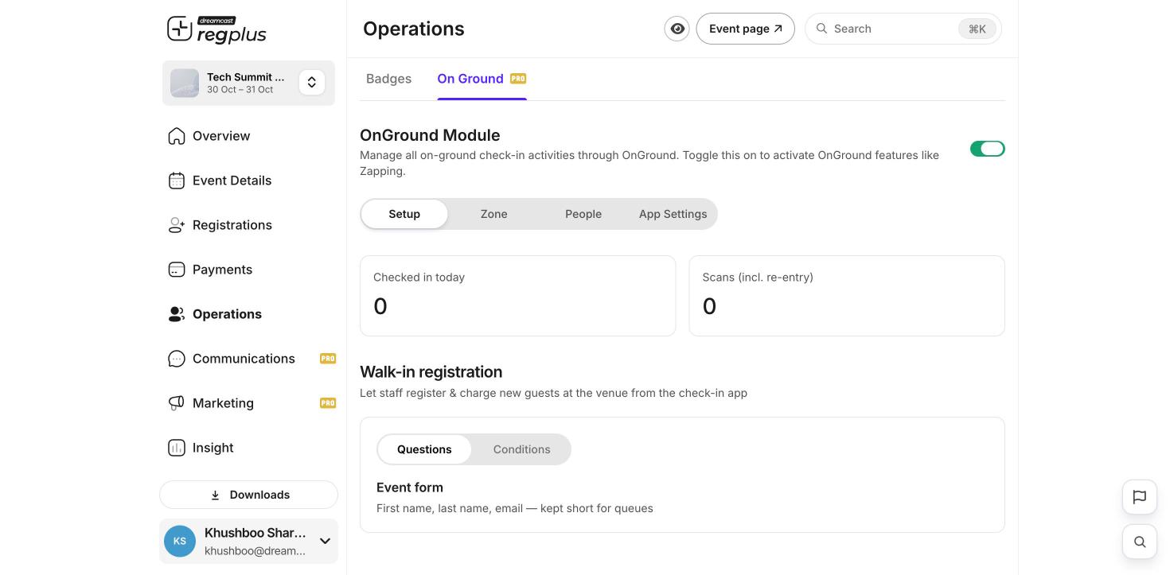
Task: Click the 30 Oct – 31 Oct date text
Action: click(x=240, y=90)
